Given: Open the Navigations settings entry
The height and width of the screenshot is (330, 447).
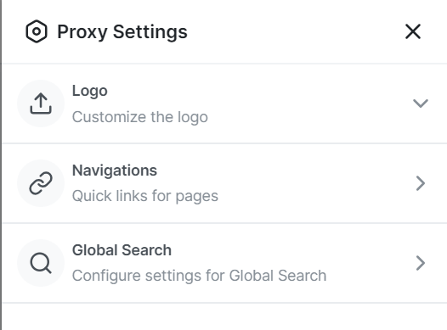Looking at the screenshot, I should pyautogui.click(x=224, y=183).
